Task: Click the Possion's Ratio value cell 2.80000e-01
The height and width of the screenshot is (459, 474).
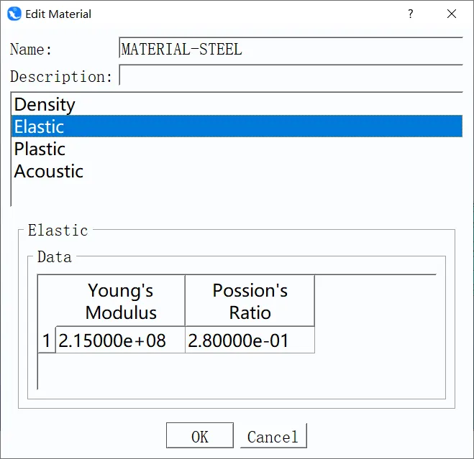Action: (x=250, y=340)
